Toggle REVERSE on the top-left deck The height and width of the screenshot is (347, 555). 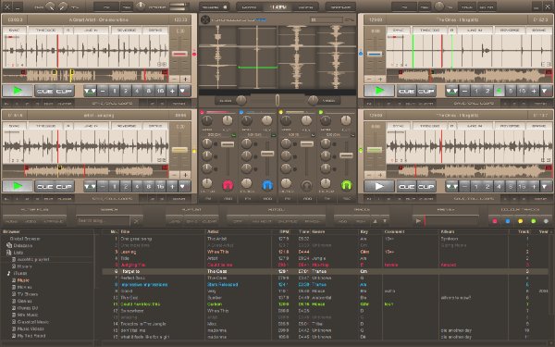pos(127,31)
